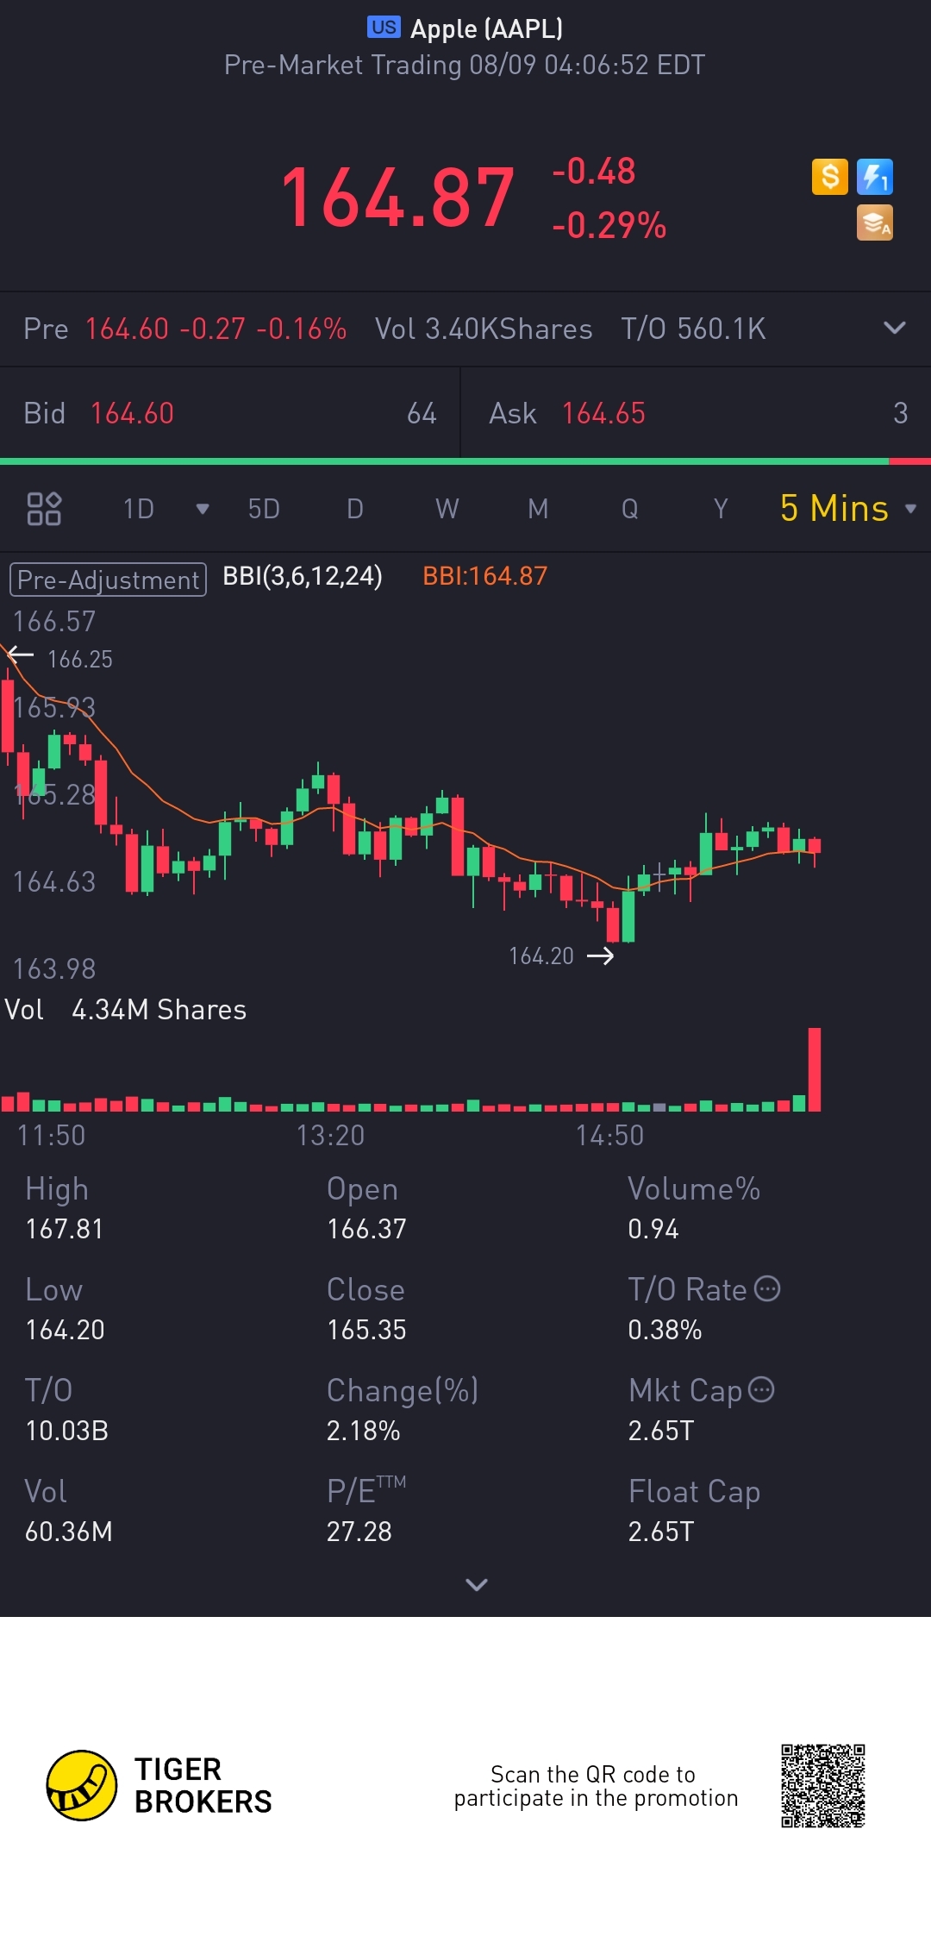Open the 1D dropdown arrow
931x1955 pixels.
click(x=203, y=509)
